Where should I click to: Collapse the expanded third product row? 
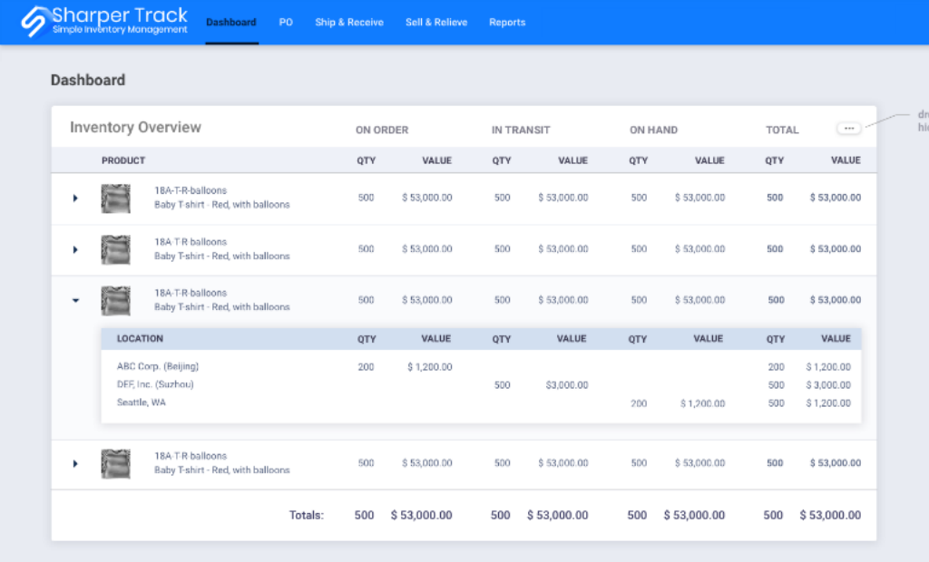click(75, 300)
